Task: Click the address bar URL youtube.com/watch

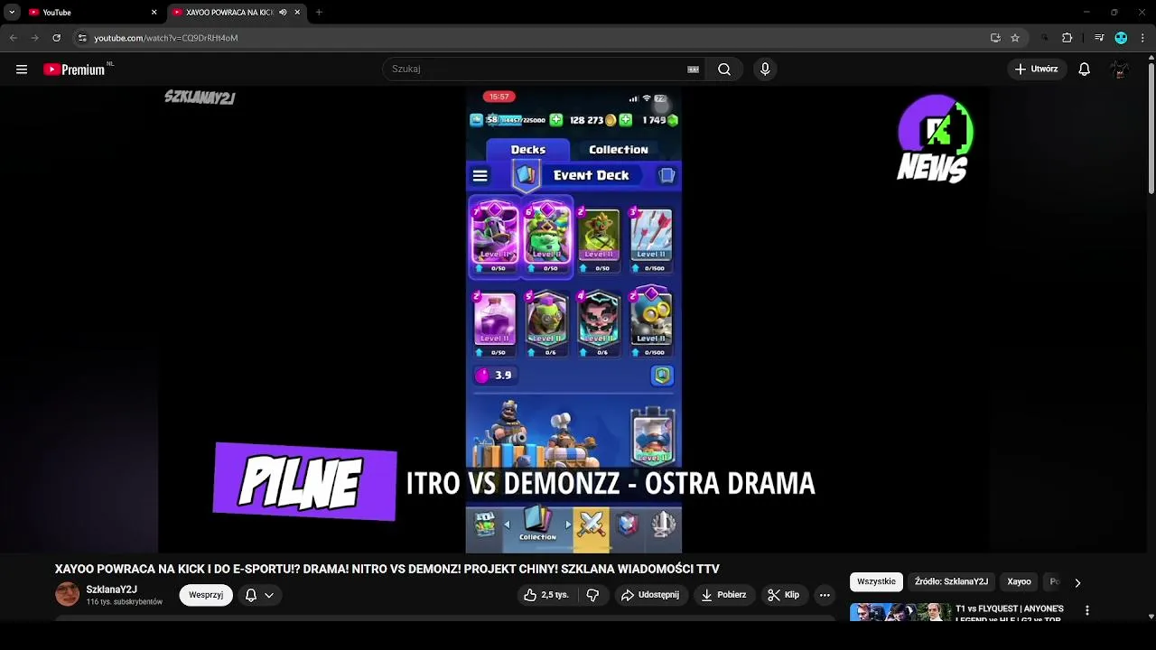Action: click(x=166, y=38)
